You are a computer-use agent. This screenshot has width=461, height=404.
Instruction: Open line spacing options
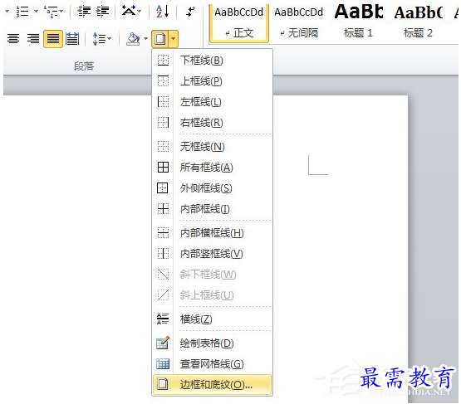101,38
